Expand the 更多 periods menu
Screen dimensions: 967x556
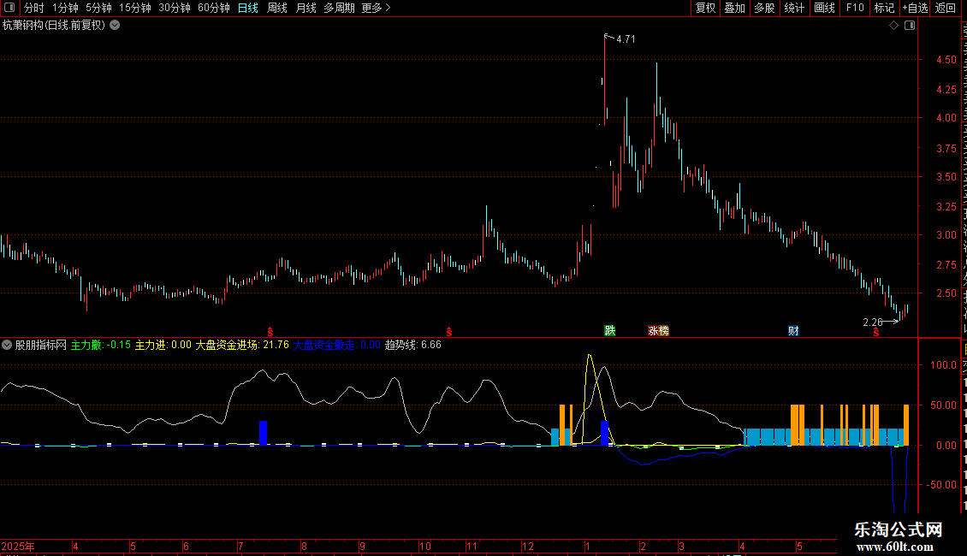[377, 8]
